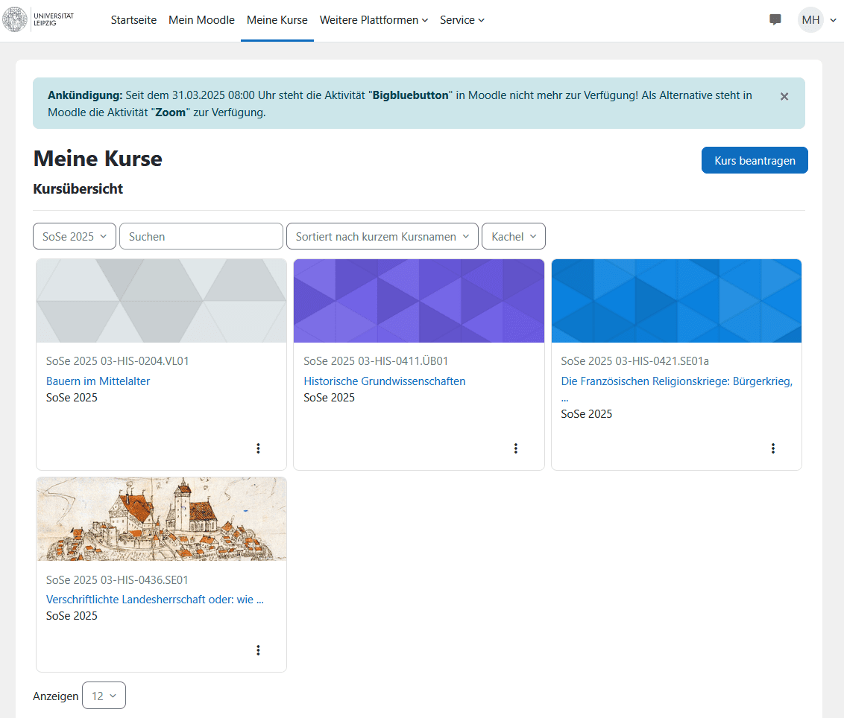Click the purple triangle Historische Grundwissenschaften thumbnail

(419, 301)
